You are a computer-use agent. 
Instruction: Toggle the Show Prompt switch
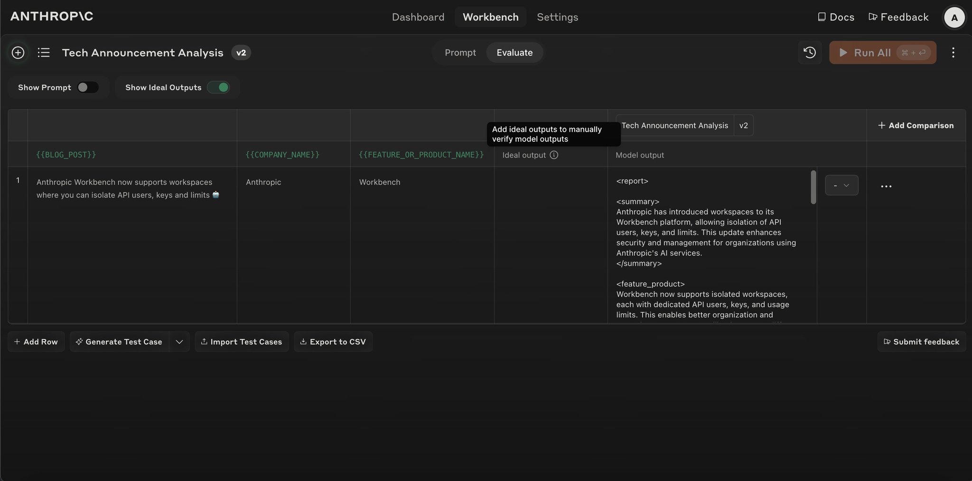coord(88,87)
